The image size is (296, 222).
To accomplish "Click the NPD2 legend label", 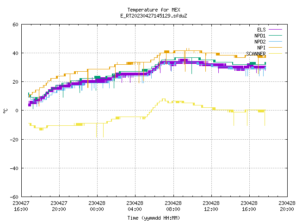I will tap(260, 42).
